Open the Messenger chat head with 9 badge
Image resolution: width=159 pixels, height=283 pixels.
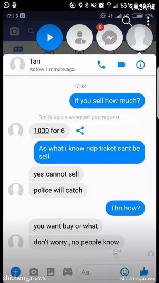tap(110, 37)
